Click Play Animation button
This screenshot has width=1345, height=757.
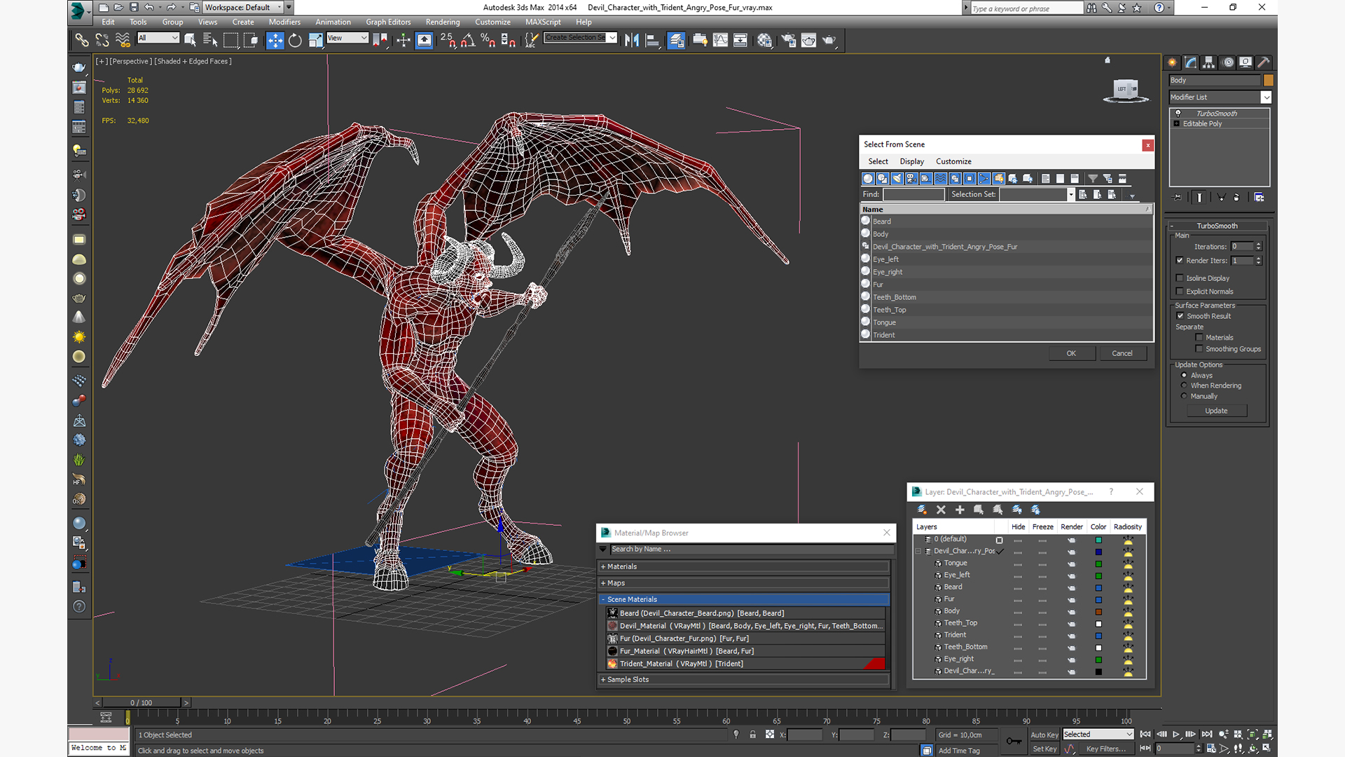click(1176, 734)
